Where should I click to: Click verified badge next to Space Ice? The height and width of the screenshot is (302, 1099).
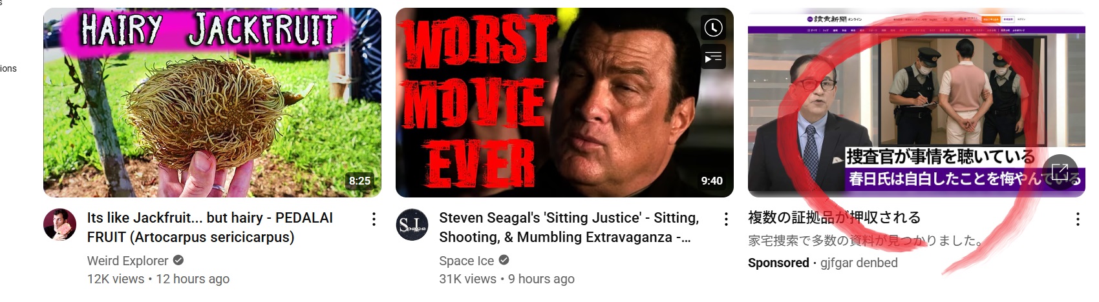[504, 261]
